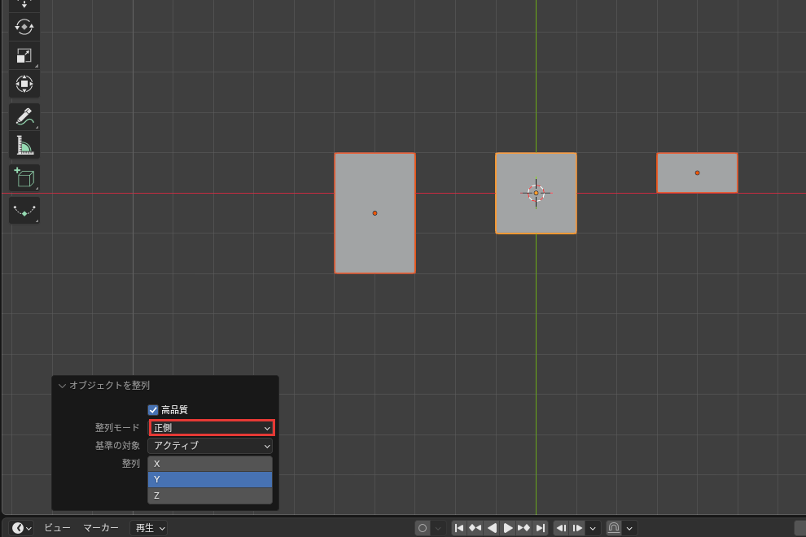
Task: Enable Z axis in 整列 options
Action: [210, 496]
